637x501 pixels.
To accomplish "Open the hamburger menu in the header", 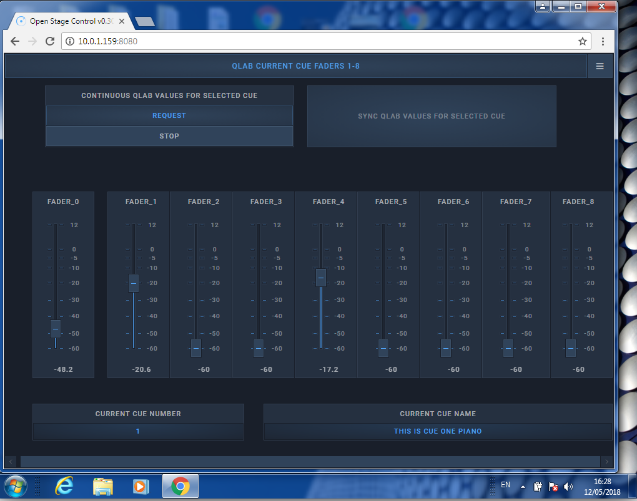I will (x=600, y=66).
